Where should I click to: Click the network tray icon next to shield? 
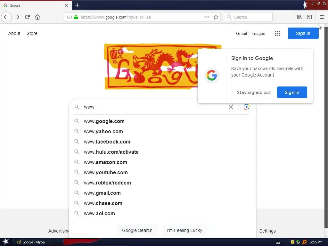point(298,242)
